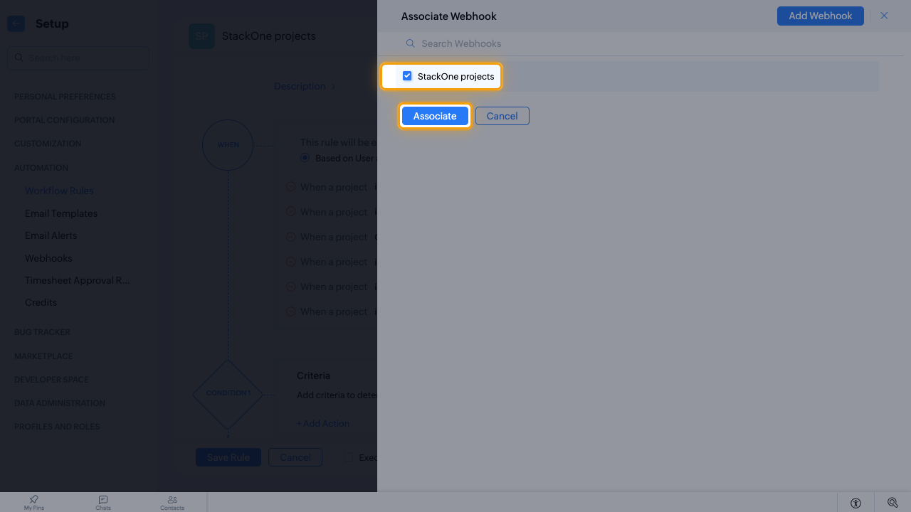911x512 pixels.
Task: Expand Data Administration section
Action: click(60, 403)
